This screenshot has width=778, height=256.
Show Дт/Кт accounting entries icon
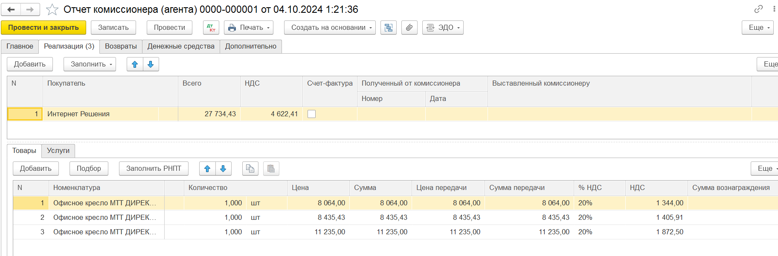pyautogui.click(x=211, y=28)
